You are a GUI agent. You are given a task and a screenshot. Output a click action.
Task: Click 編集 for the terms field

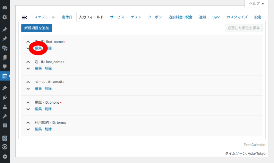[38, 129]
